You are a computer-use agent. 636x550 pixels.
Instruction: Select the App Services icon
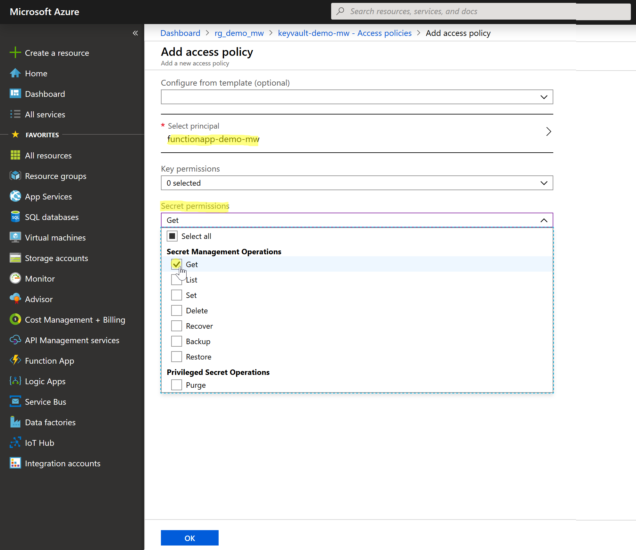pyautogui.click(x=15, y=196)
